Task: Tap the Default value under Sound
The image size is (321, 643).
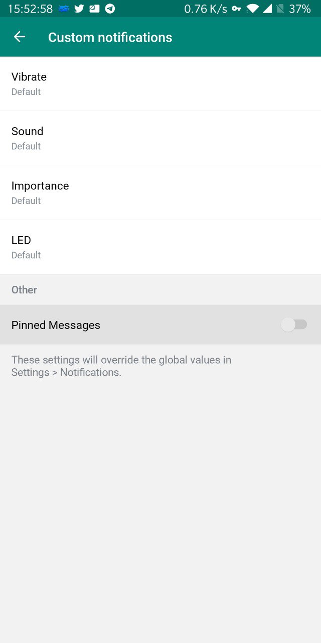Action: coord(26,146)
